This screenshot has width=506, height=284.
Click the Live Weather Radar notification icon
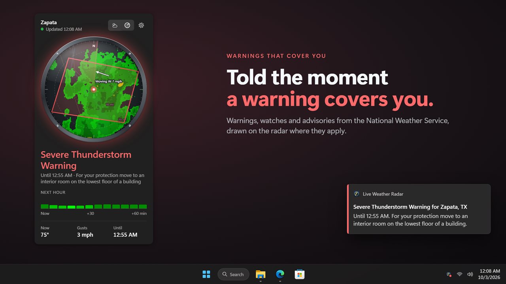point(357,194)
